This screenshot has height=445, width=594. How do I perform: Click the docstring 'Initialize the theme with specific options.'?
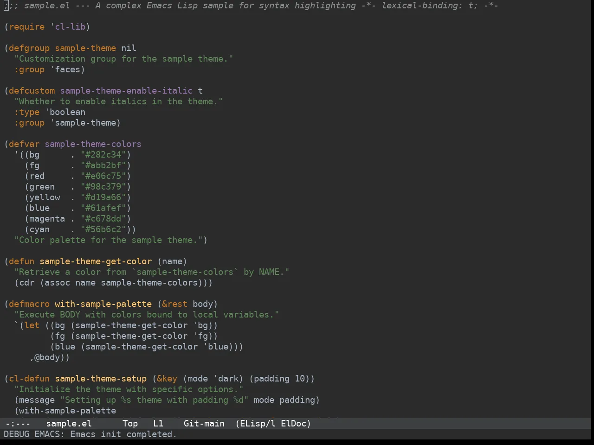click(129, 389)
